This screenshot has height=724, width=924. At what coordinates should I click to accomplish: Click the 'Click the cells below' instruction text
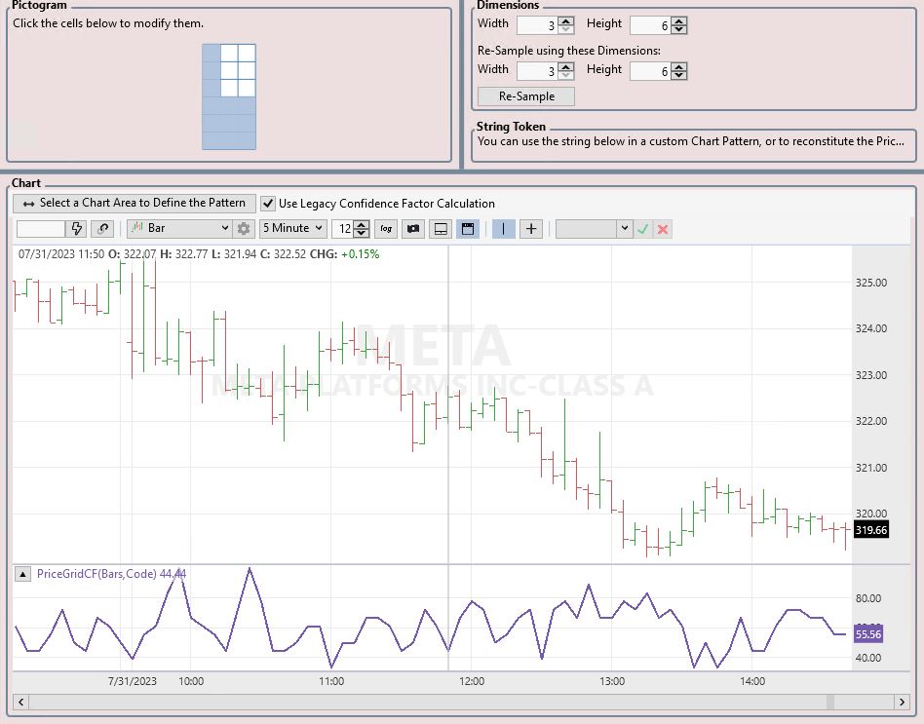108,23
